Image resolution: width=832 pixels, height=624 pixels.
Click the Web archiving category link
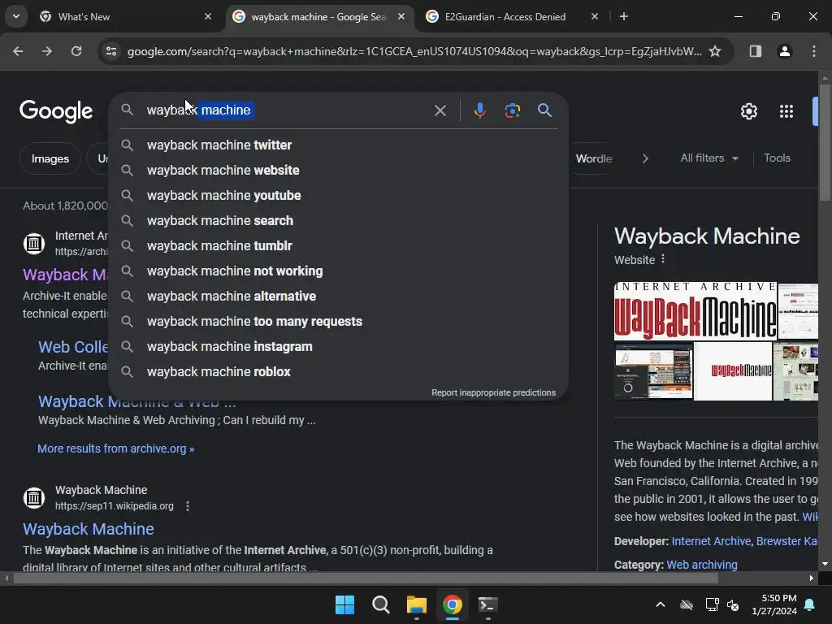pos(701,565)
